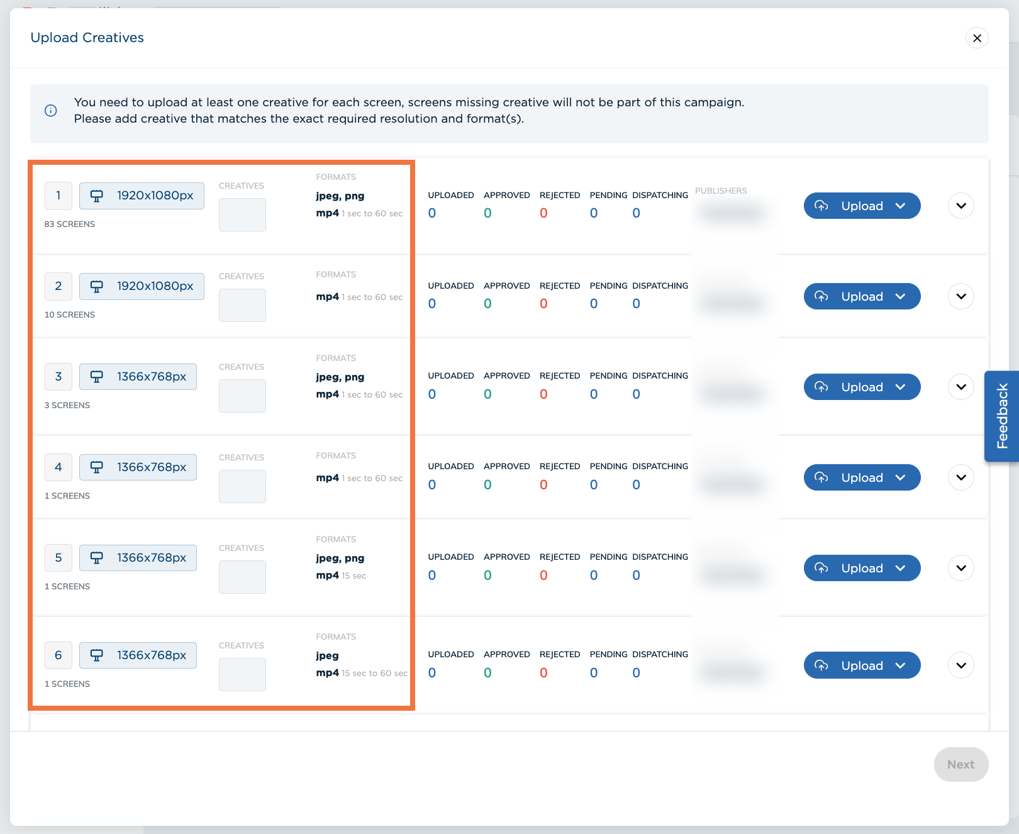
Task: Click Upload label for 10 screens row
Action: (862, 296)
